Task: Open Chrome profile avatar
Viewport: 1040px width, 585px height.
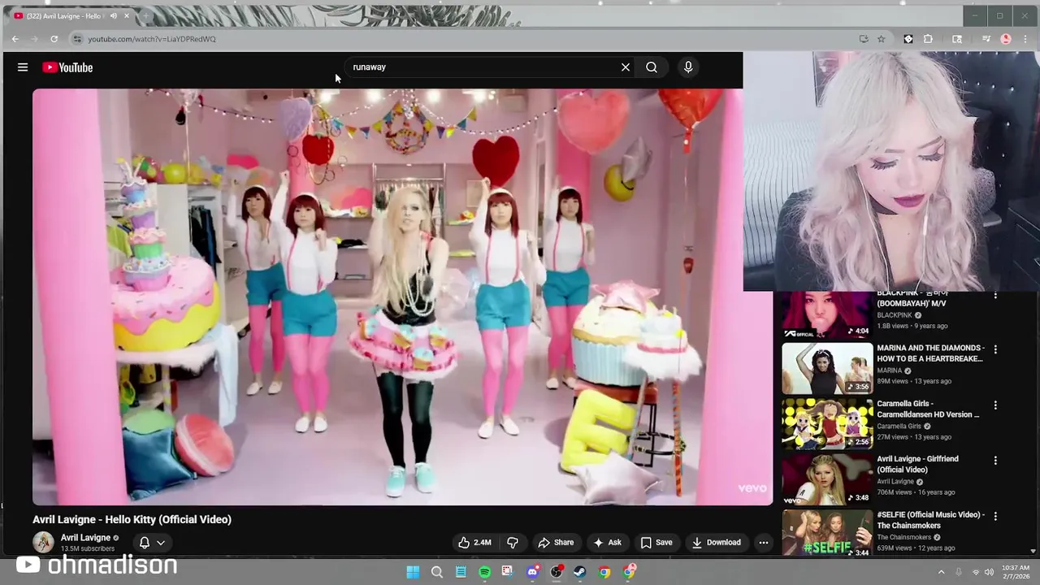Action: pyautogui.click(x=1006, y=39)
